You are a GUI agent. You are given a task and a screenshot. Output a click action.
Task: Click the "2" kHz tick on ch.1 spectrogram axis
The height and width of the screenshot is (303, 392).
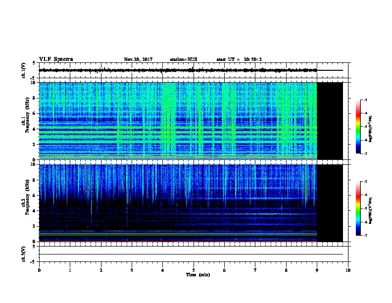tap(35, 144)
